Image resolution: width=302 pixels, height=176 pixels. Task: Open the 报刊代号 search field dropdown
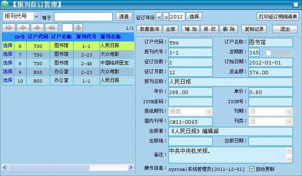36,16
